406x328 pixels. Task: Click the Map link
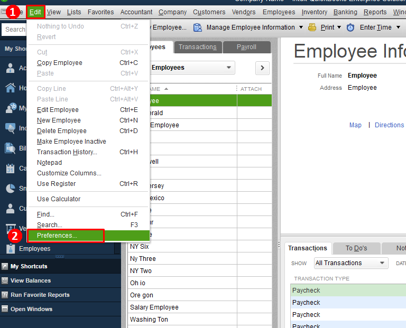355,125
